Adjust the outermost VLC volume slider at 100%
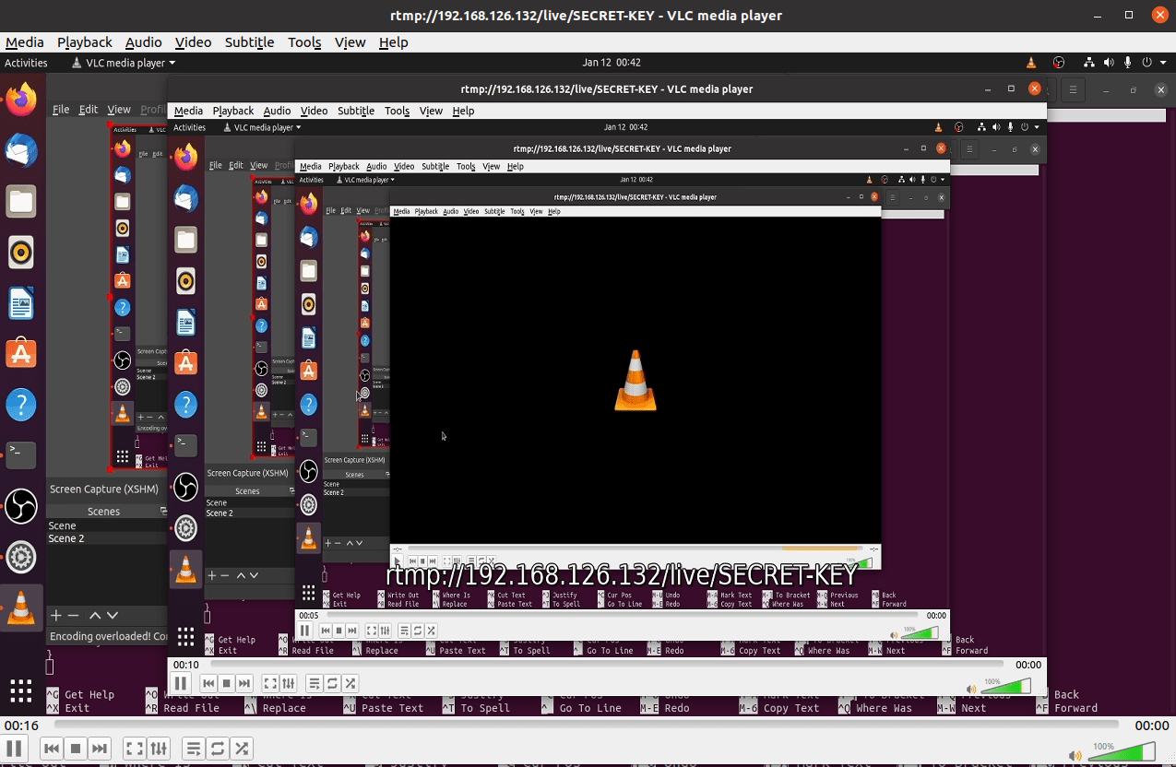 (1122, 750)
